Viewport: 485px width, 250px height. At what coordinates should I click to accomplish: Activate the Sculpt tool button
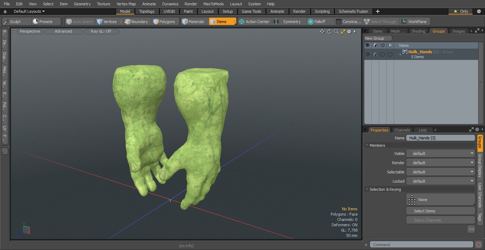coord(16,22)
